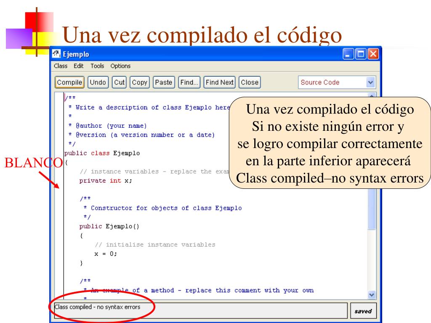Click the Compile button
The image size is (431, 323).
click(x=69, y=82)
